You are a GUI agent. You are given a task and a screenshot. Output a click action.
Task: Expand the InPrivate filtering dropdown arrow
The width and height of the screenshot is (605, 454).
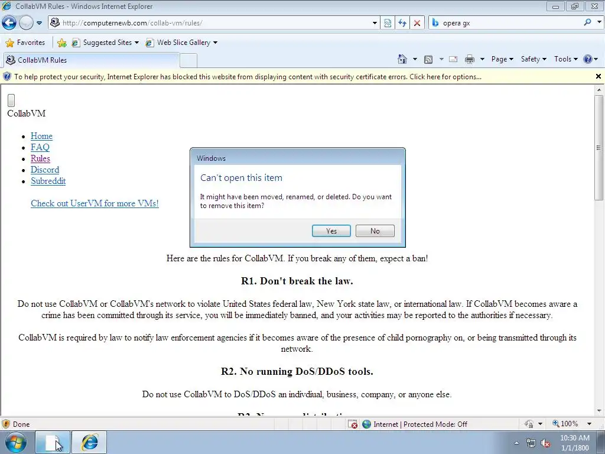(540, 424)
